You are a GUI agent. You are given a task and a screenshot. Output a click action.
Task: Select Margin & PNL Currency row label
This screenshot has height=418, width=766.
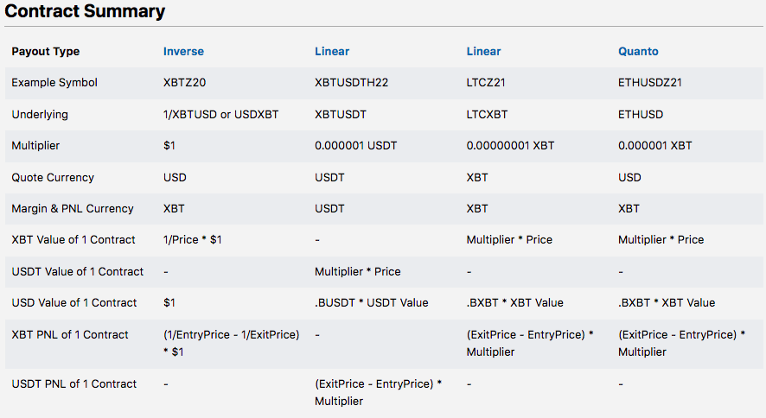point(73,209)
